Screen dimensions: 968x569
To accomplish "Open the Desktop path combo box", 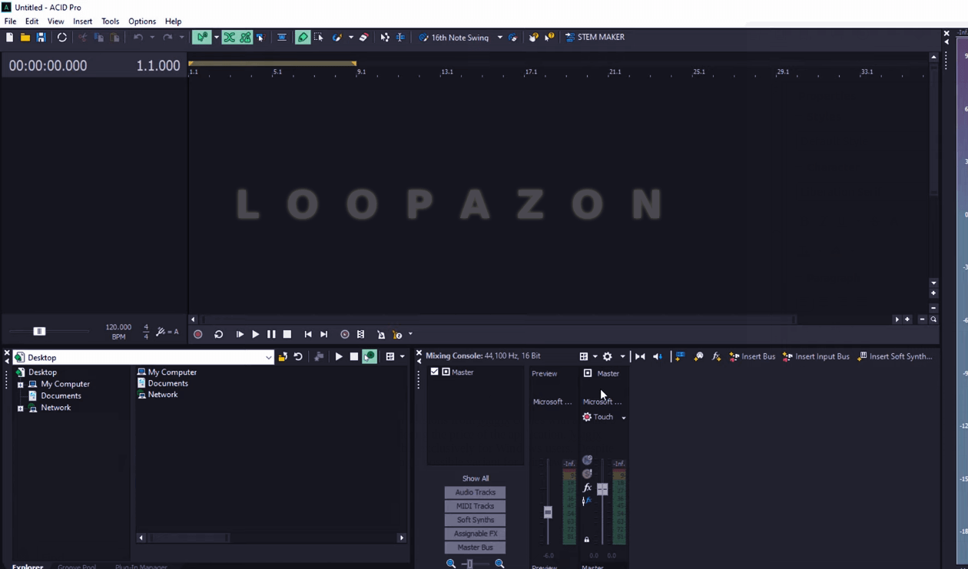I will [x=144, y=357].
